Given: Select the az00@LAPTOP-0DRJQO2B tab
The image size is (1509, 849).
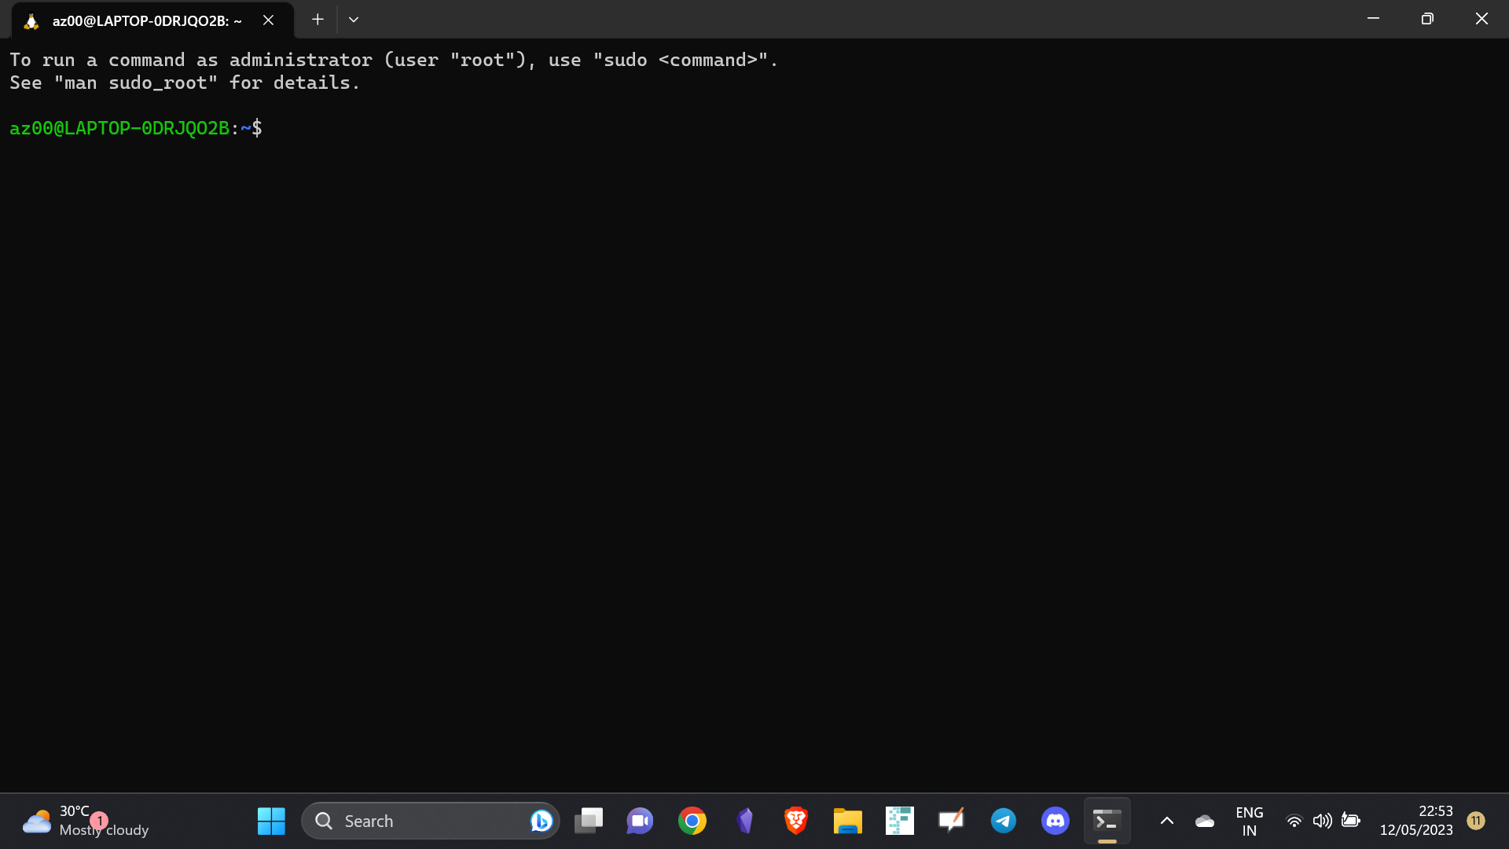Looking at the screenshot, I should coord(147,21).
